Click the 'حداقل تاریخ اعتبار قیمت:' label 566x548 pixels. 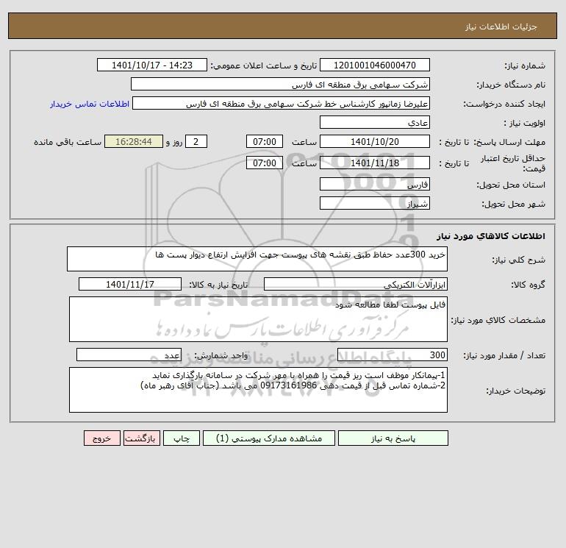point(513,163)
